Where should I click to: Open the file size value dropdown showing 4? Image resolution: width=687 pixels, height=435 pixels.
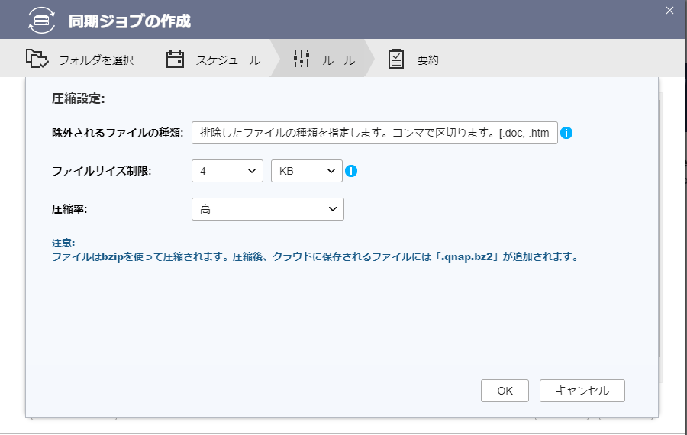point(227,171)
